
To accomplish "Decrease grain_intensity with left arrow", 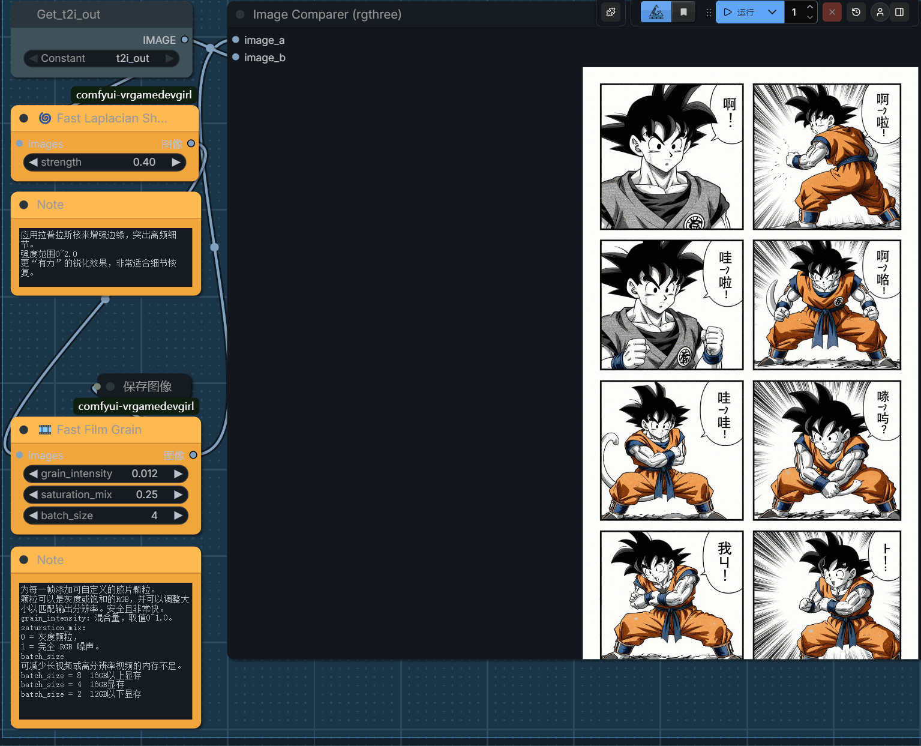I will point(33,474).
